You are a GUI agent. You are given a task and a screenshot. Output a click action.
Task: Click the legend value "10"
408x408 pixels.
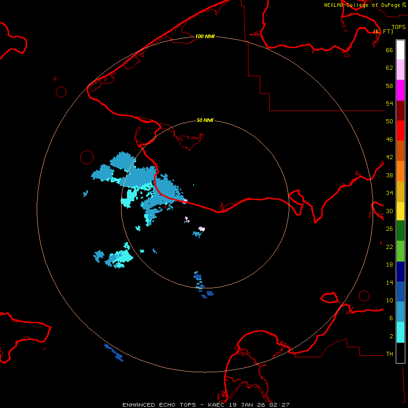coord(389,300)
